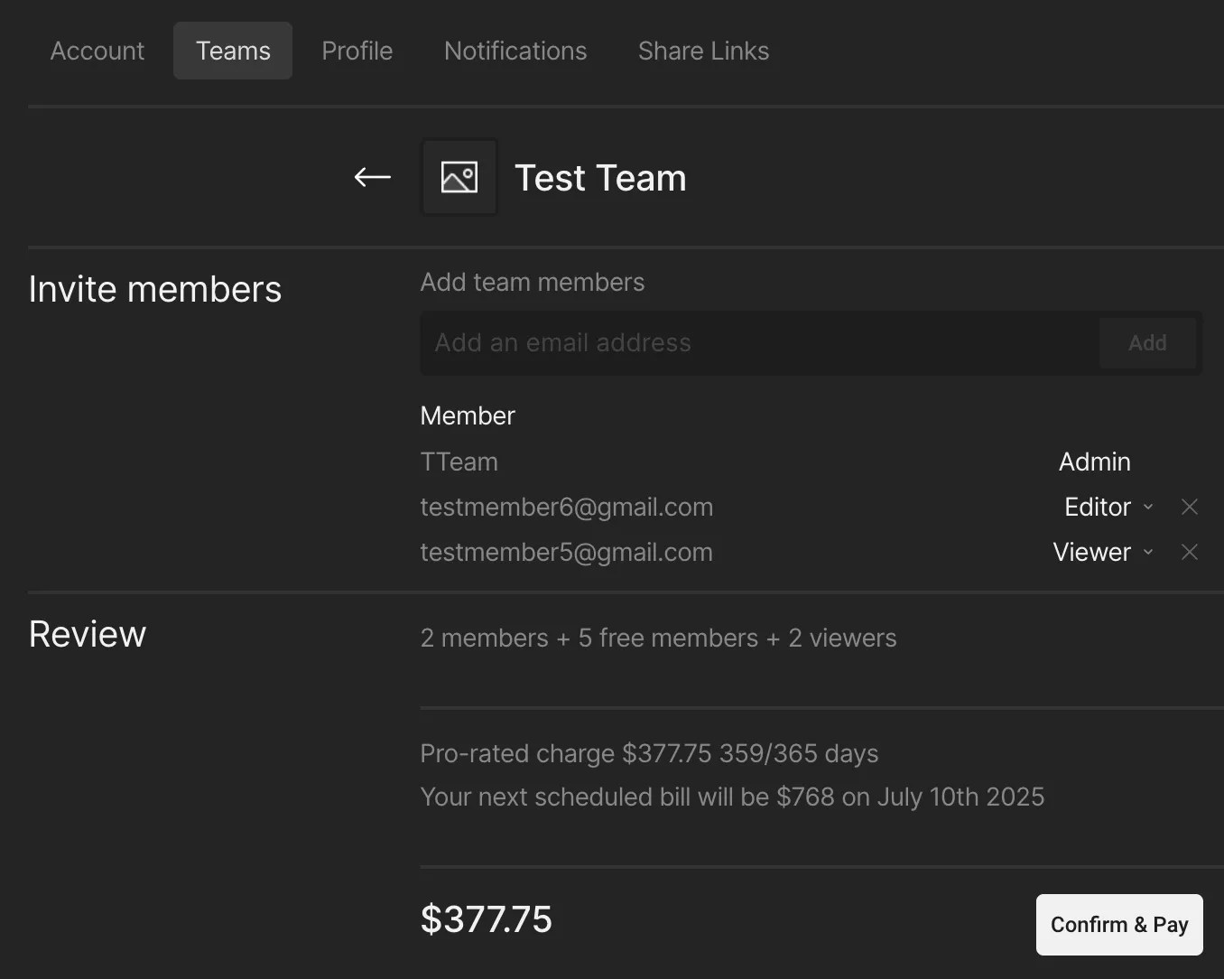Open the Share Links tab
The width and height of the screenshot is (1224, 979).
703,51
